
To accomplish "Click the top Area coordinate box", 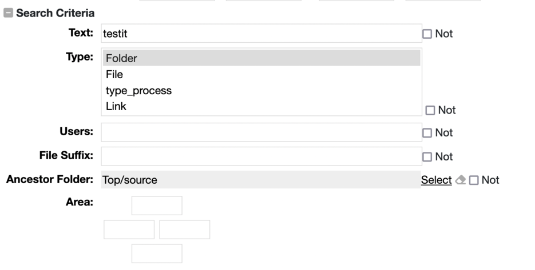I will click(x=157, y=205).
